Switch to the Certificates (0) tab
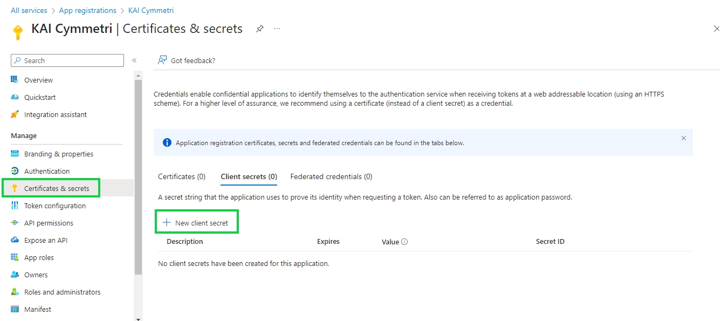Screen dimensions: 722x321 tap(182, 176)
